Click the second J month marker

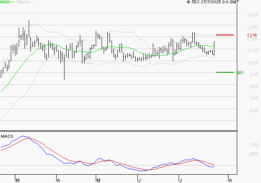(x=180, y=181)
